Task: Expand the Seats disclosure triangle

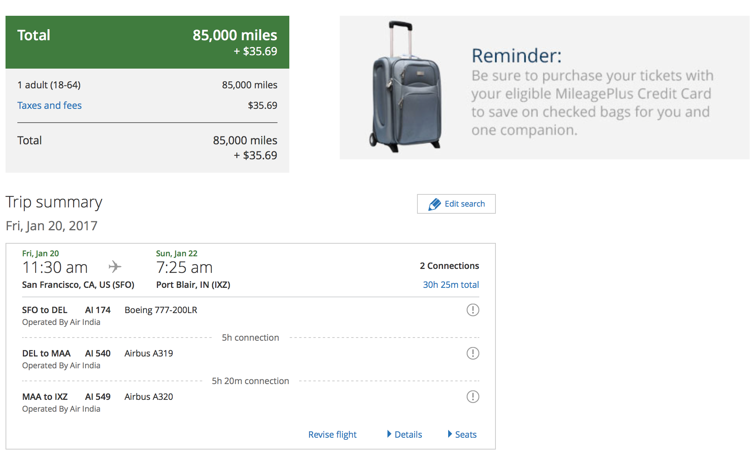Action: (450, 434)
